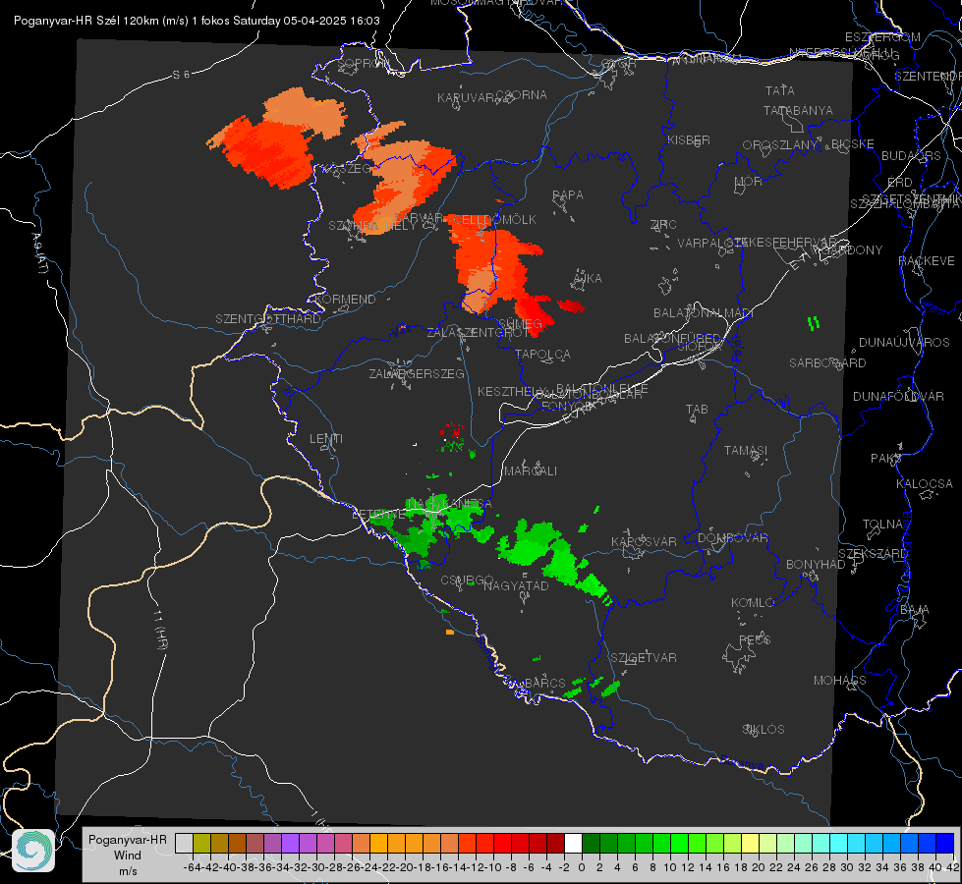Click the CELLDÖMÖLK city label
The height and width of the screenshot is (884, 962).
(x=494, y=220)
